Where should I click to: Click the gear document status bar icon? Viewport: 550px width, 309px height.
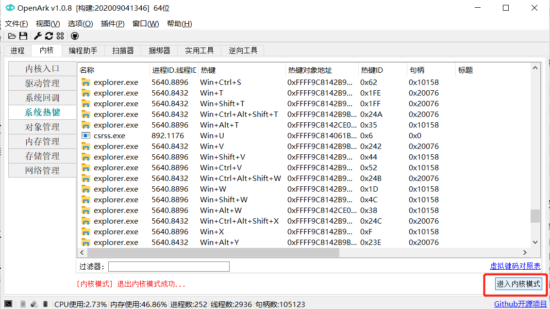[x=23, y=304]
